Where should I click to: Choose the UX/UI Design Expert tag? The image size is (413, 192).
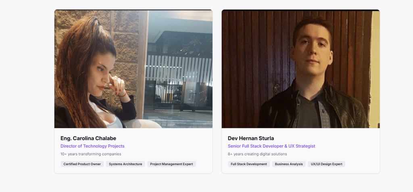(327, 164)
